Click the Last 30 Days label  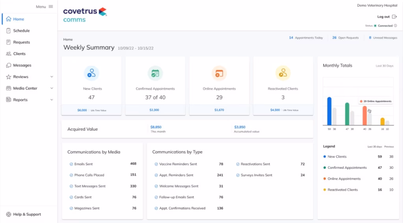coord(385,66)
